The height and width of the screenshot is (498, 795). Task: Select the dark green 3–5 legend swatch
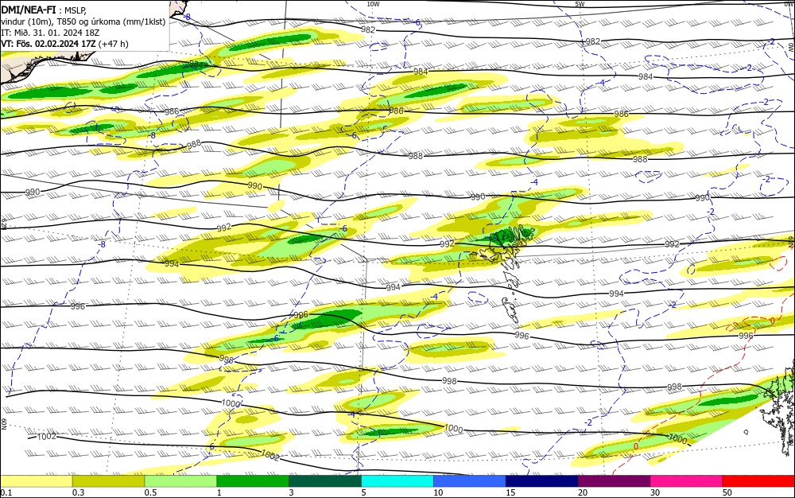point(325,481)
